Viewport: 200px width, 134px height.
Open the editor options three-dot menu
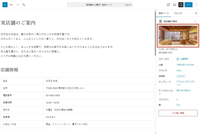[x=196, y=5]
